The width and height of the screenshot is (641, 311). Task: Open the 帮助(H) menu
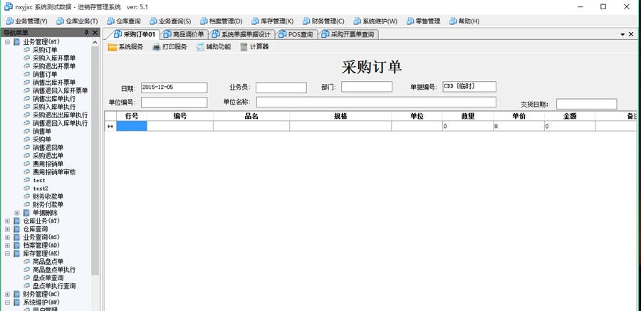tap(464, 21)
